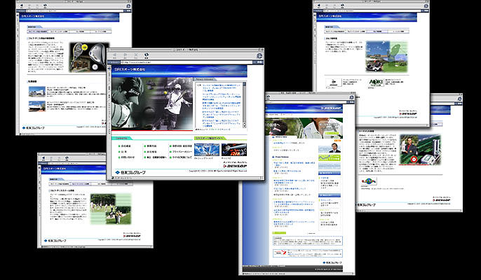Screen dimensions: 481x280
Task: Click the address bar of the center window
Action: click(187, 62)
